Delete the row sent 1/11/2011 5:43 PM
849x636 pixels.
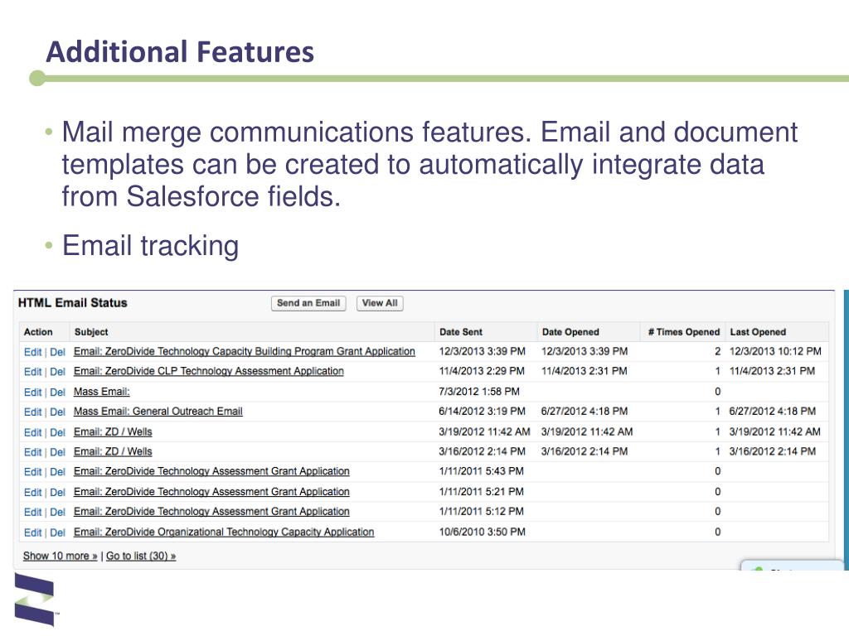click(x=57, y=472)
